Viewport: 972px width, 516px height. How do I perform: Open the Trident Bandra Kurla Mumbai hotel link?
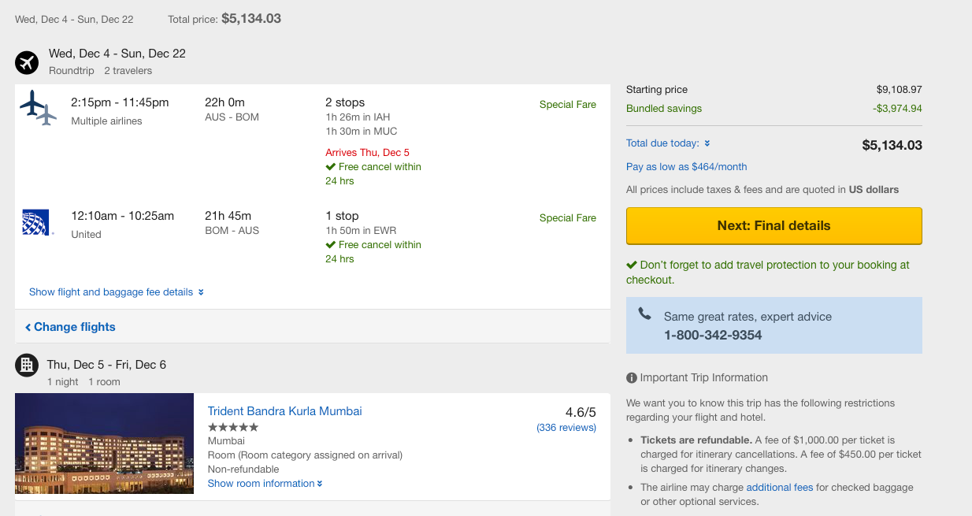[285, 411]
